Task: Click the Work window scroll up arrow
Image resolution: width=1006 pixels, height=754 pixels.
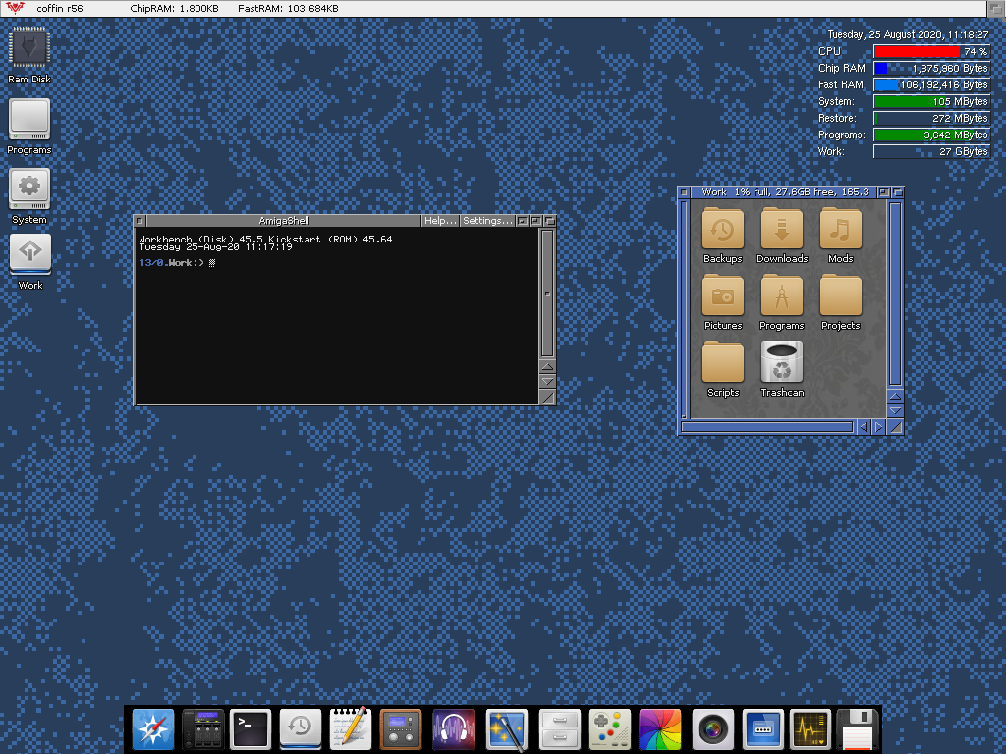Action: click(894, 395)
